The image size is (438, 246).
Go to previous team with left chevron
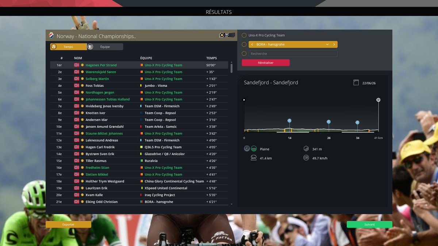coord(252,44)
